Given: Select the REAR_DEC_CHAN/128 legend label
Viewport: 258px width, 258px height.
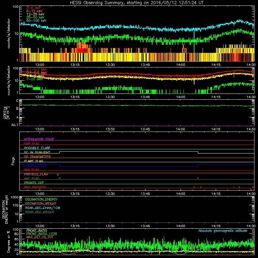Looking at the screenshot, I should point(43,208).
